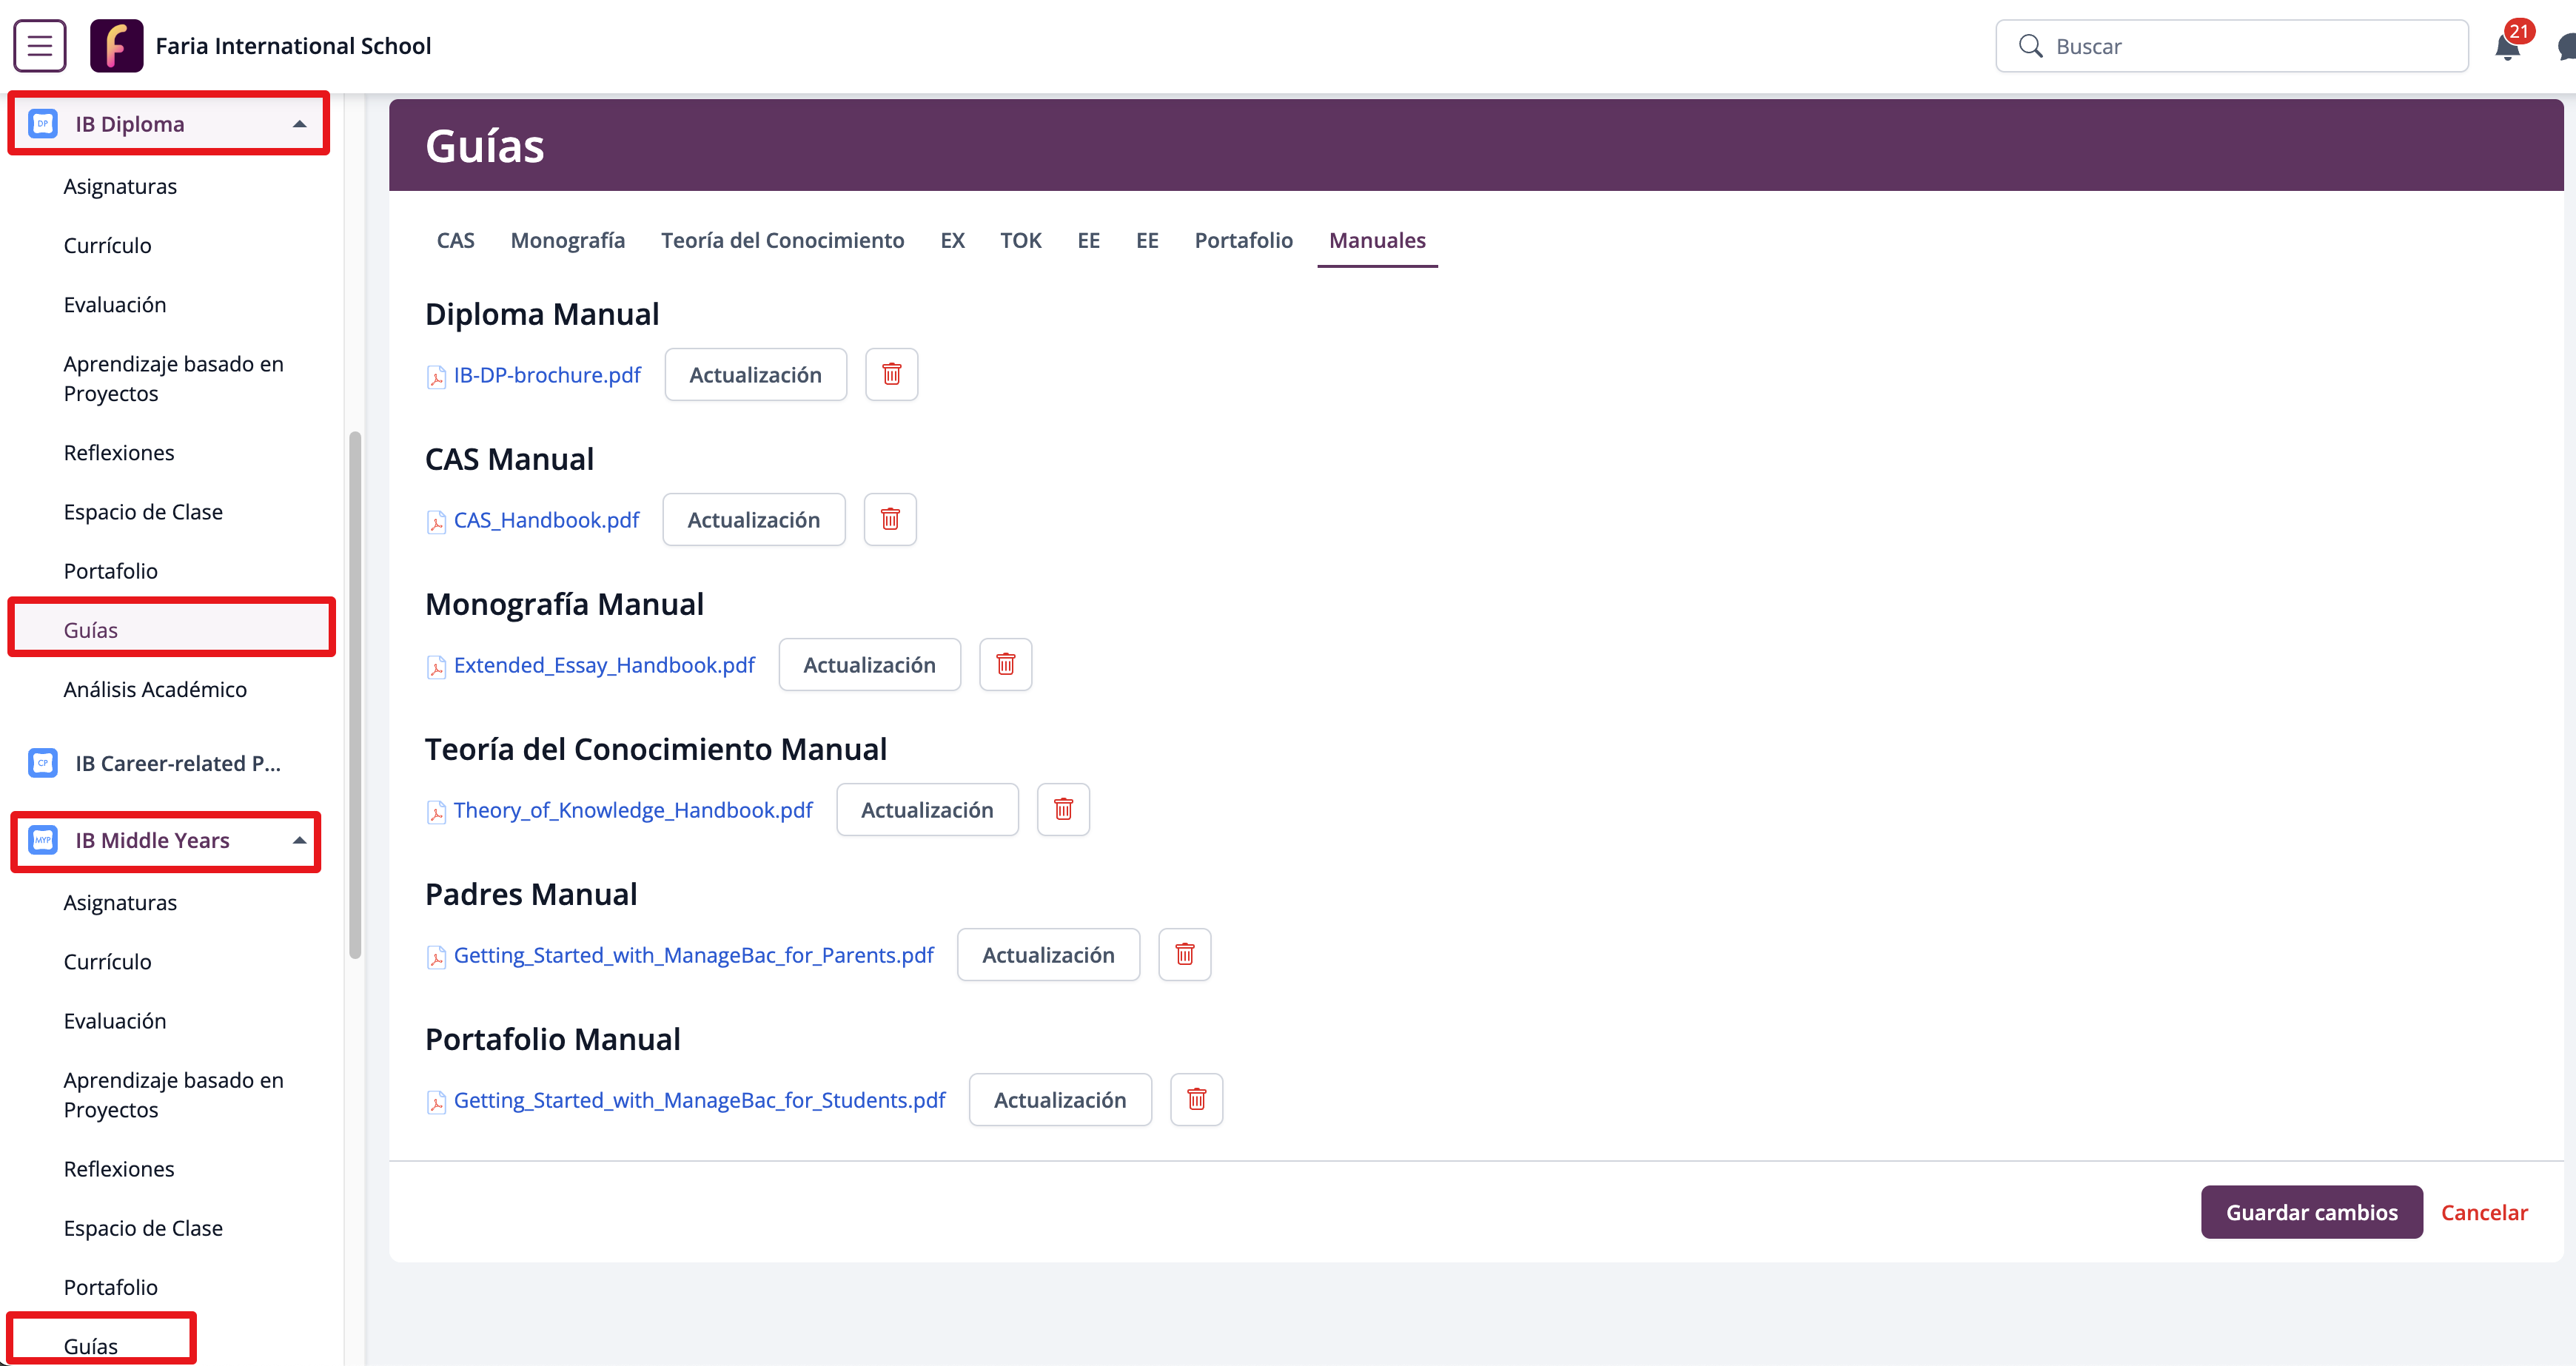Screen dimensions: 2576x1366
Task: Collapse the IB Diploma section arrow
Action: point(299,124)
